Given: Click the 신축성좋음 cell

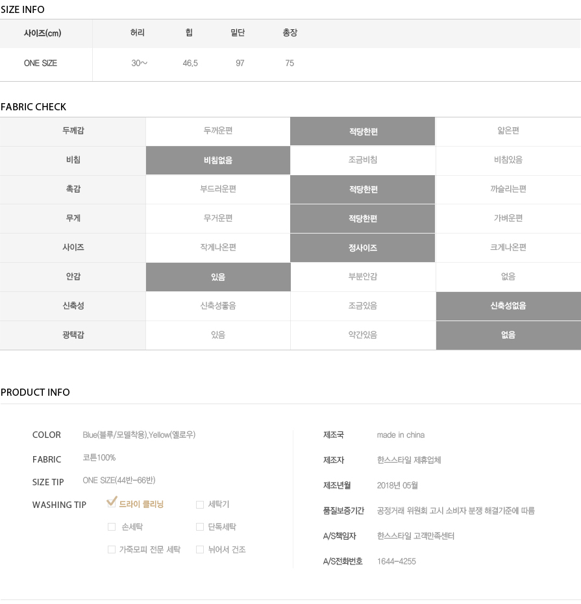Looking at the screenshot, I should [218, 306].
